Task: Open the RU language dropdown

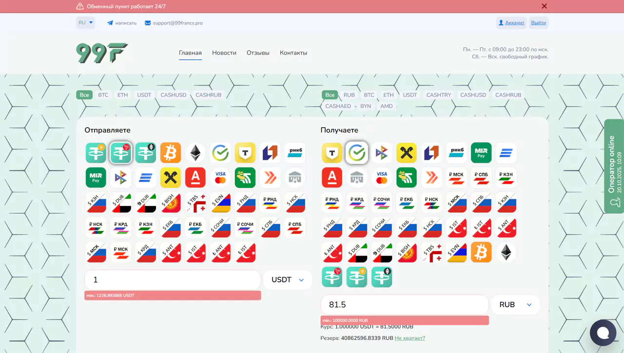Action: 85,22
